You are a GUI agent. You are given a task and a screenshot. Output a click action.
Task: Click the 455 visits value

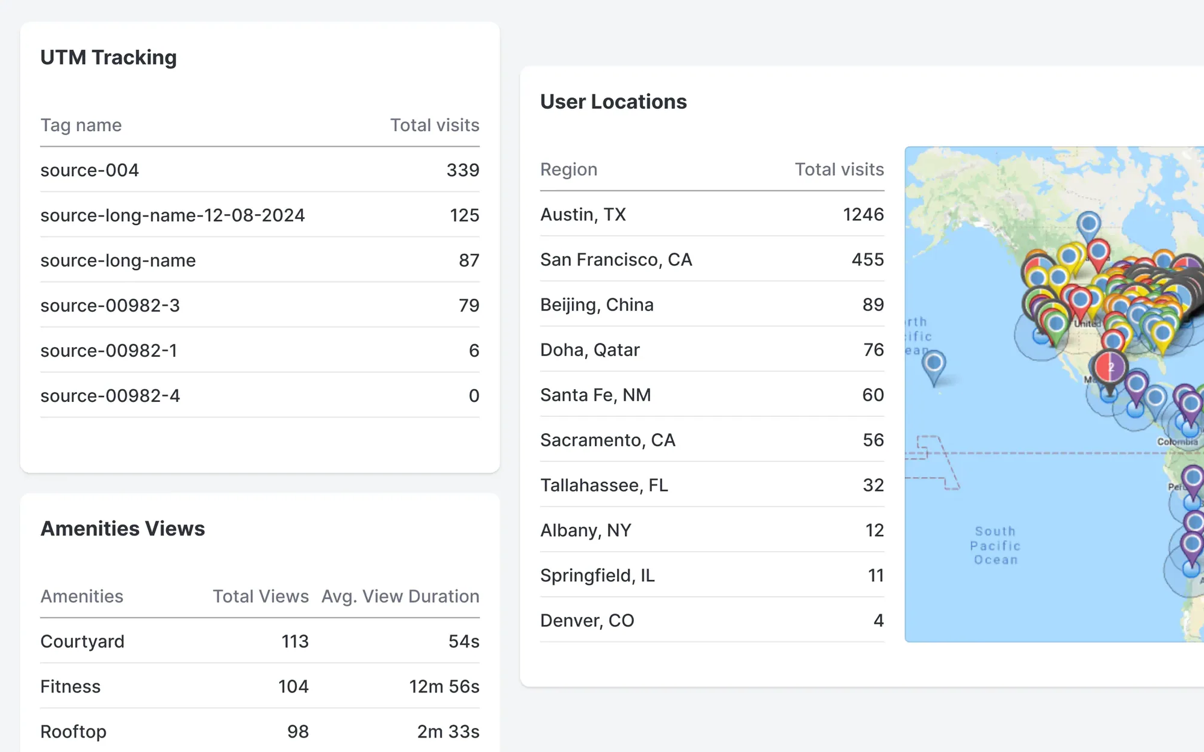tap(867, 260)
